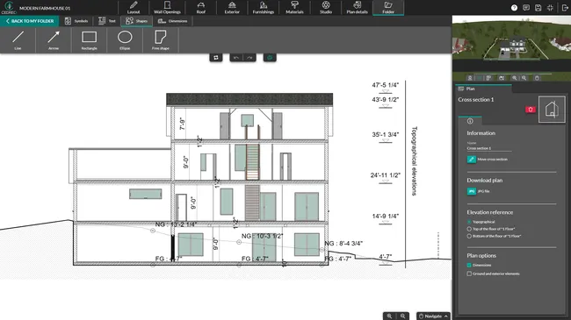Zoom in the 3D preview
This screenshot has height=320, width=571.
(x=515, y=78)
